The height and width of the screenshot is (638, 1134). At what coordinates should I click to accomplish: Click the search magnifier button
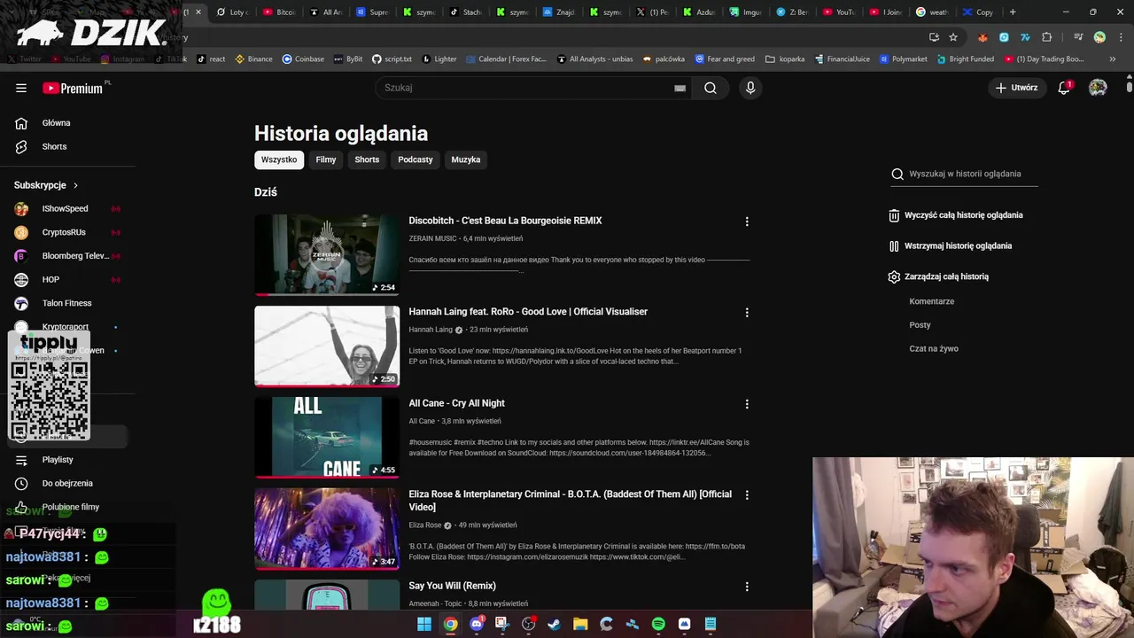[710, 88]
